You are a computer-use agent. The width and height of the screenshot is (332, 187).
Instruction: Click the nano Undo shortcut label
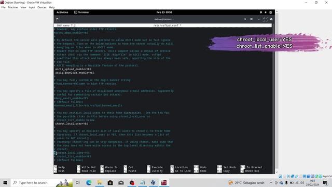pos(203,167)
